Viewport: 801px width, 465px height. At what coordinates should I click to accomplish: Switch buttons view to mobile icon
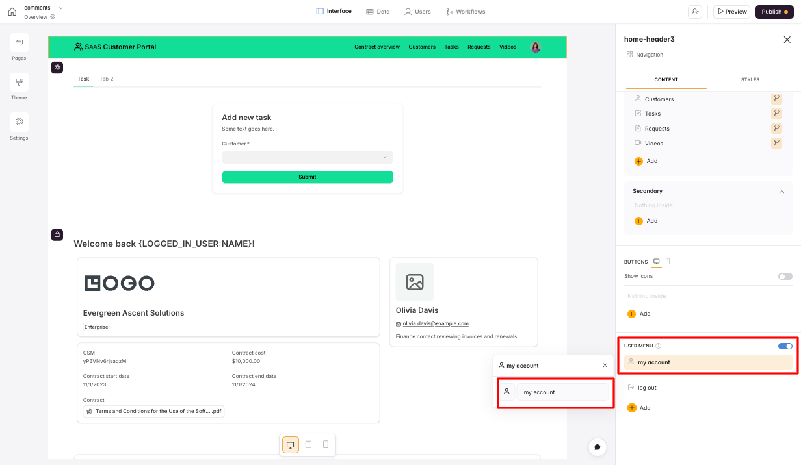[x=668, y=262]
